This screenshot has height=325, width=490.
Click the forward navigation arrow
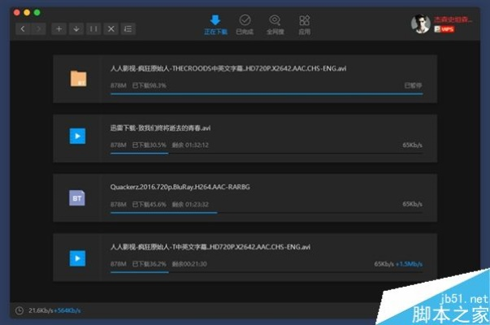37,28
